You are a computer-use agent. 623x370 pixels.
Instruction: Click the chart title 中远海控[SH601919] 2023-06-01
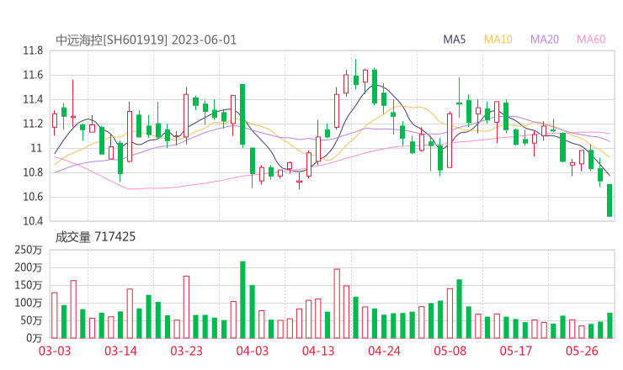pyautogui.click(x=146, y=40)
